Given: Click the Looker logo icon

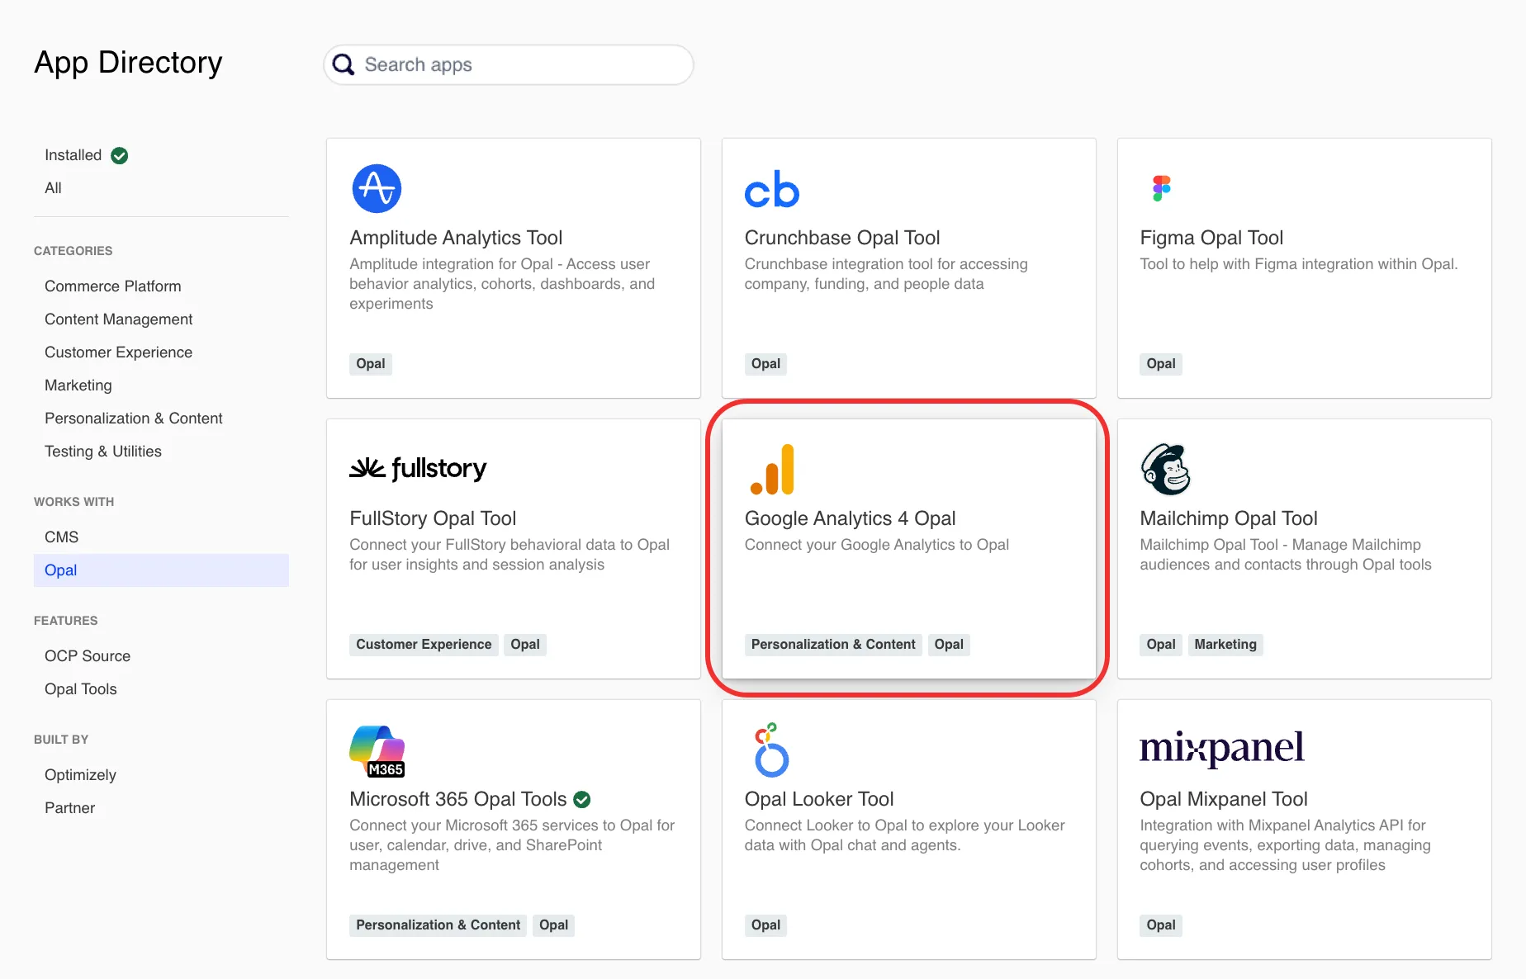Looking at the screenshot, I should coord(771,750).
